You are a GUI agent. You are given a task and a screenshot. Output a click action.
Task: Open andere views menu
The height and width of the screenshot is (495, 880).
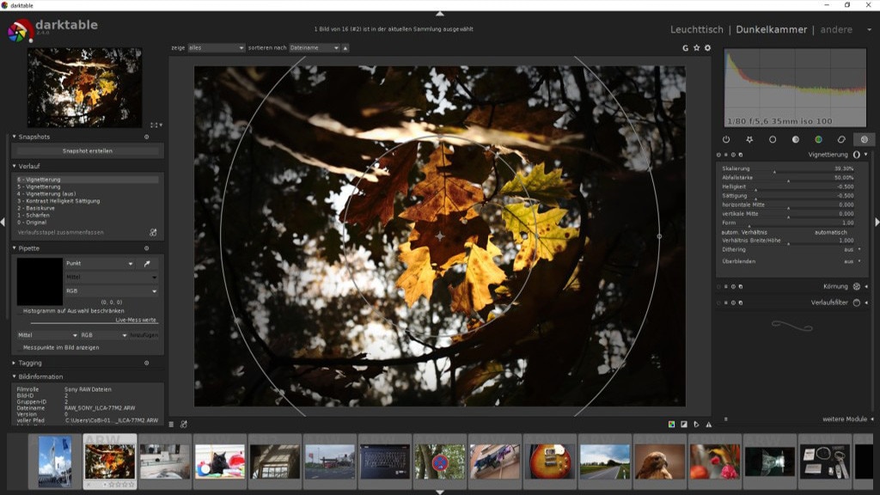pyautogui.click(x=836, y=30)
